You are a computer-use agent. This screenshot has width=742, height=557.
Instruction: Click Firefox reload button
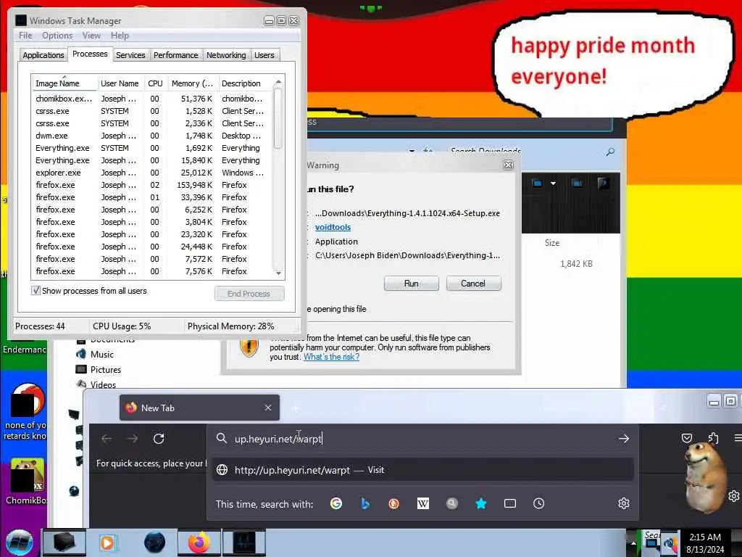(159, 439)
